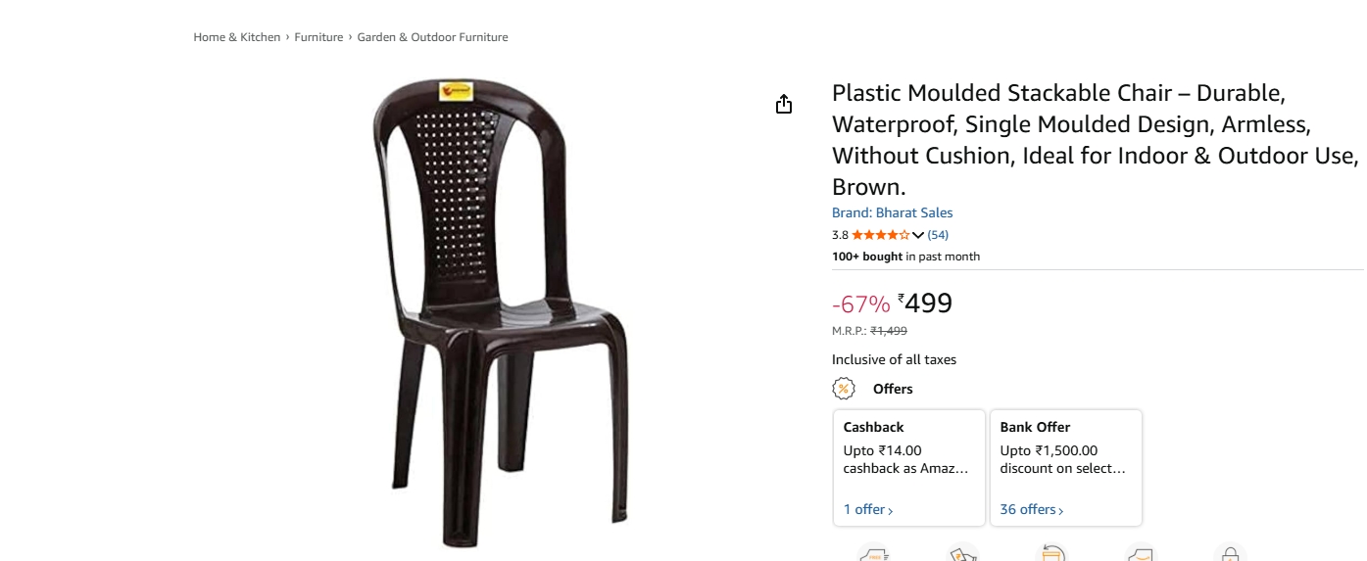Screen dimensions: 1367x561
Task: Click the orange star rating icons
Action: coord(880,235)
